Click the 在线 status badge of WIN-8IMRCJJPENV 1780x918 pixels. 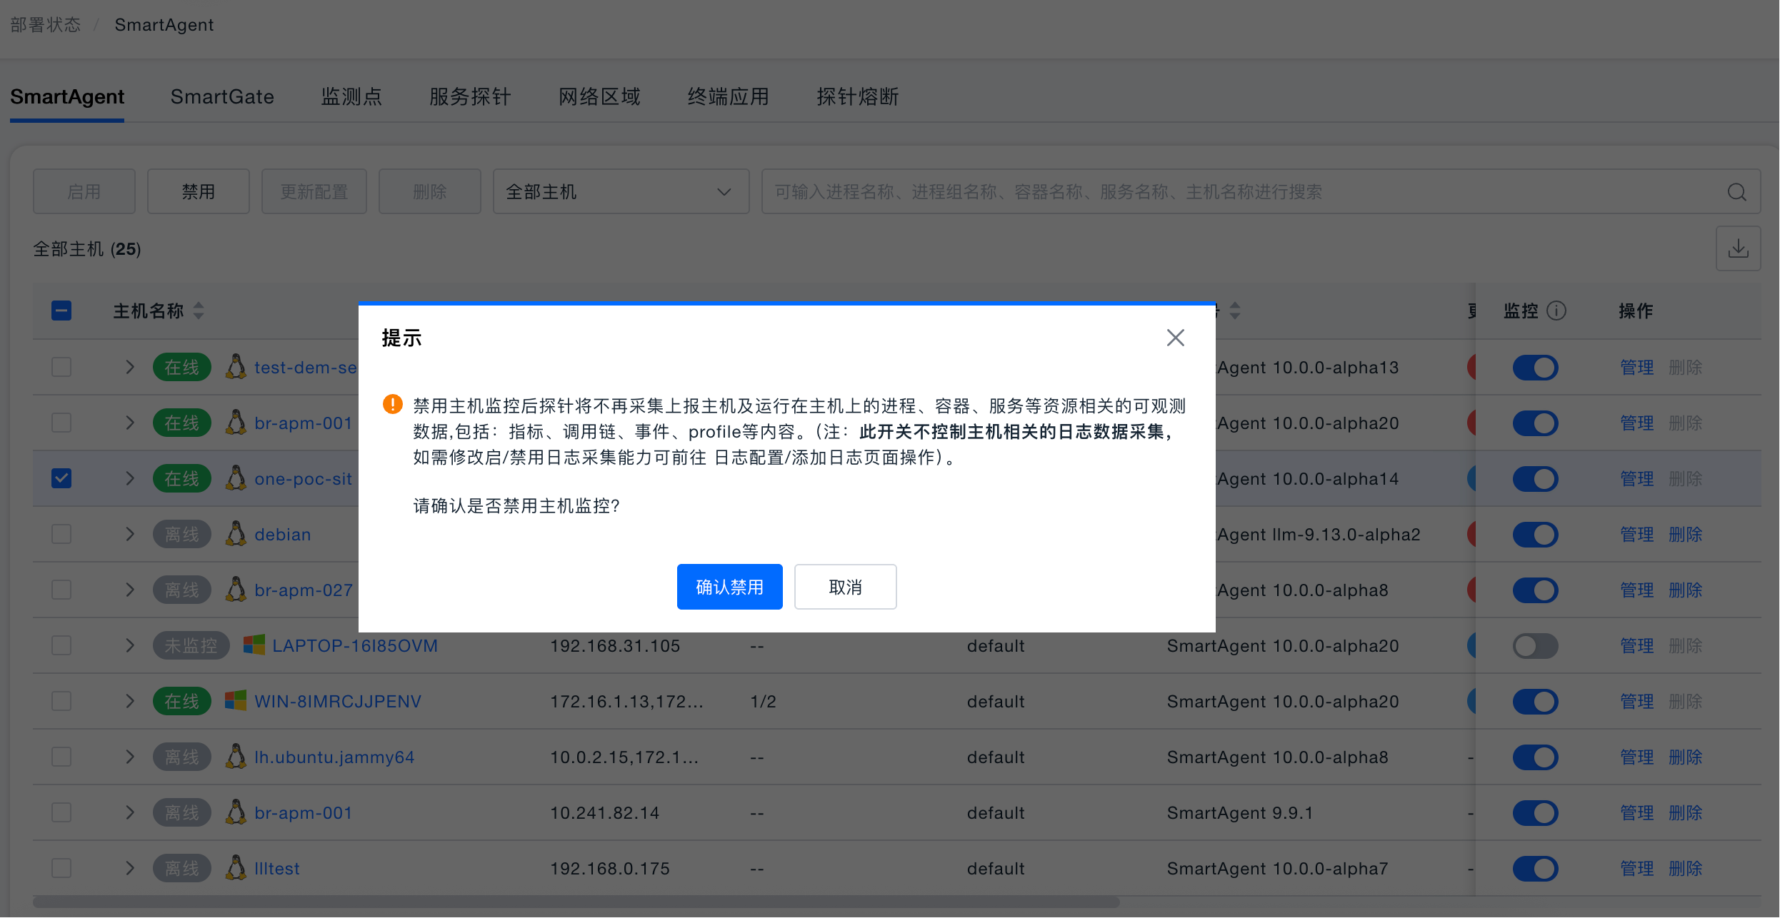click(x=182, y=701)
